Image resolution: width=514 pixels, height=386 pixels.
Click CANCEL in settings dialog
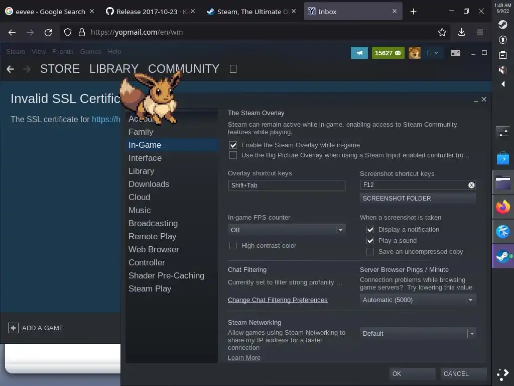[x=463, y=373]
